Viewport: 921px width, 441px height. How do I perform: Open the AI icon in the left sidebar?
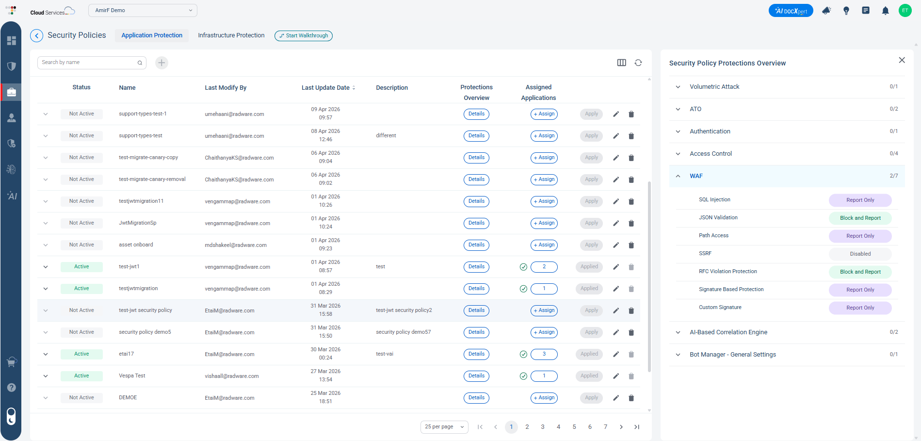(12, 196)
